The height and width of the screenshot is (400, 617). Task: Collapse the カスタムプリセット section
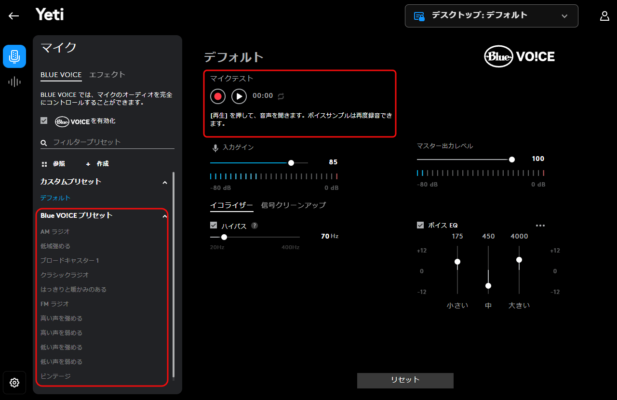pos(165,183)
